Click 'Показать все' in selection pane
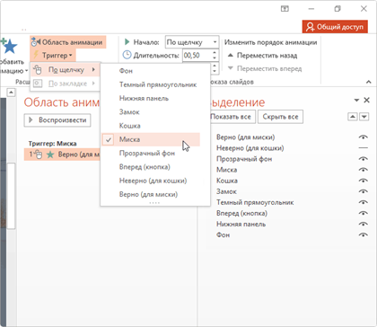This screenshot has width=377, height=327. point(231,117)
